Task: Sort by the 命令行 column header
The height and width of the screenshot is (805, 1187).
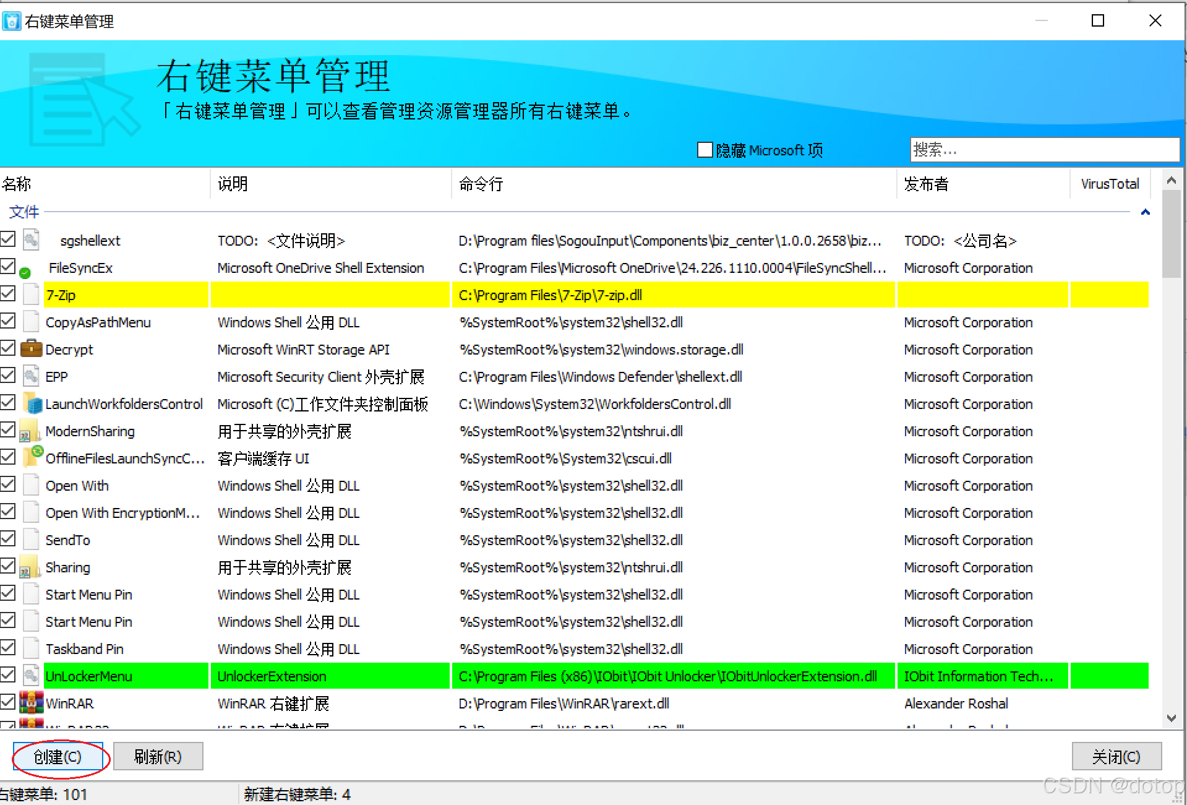Action: 674,184
